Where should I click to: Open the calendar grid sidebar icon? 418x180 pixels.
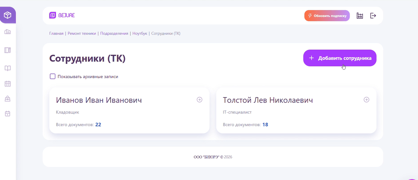[x=8, y=84]
